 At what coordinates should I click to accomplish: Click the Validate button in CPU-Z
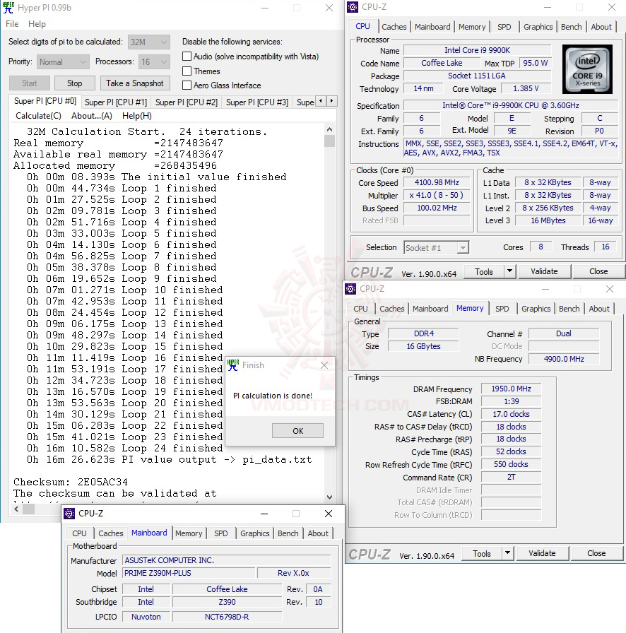click(x=545, y=271)
